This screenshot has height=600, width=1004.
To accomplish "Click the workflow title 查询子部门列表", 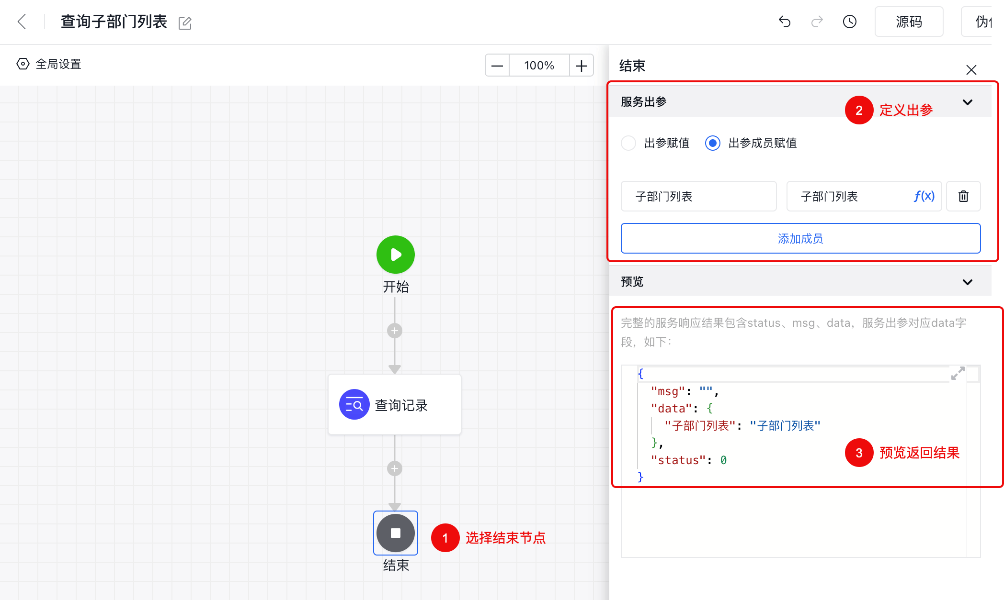I will click(114, 22).
